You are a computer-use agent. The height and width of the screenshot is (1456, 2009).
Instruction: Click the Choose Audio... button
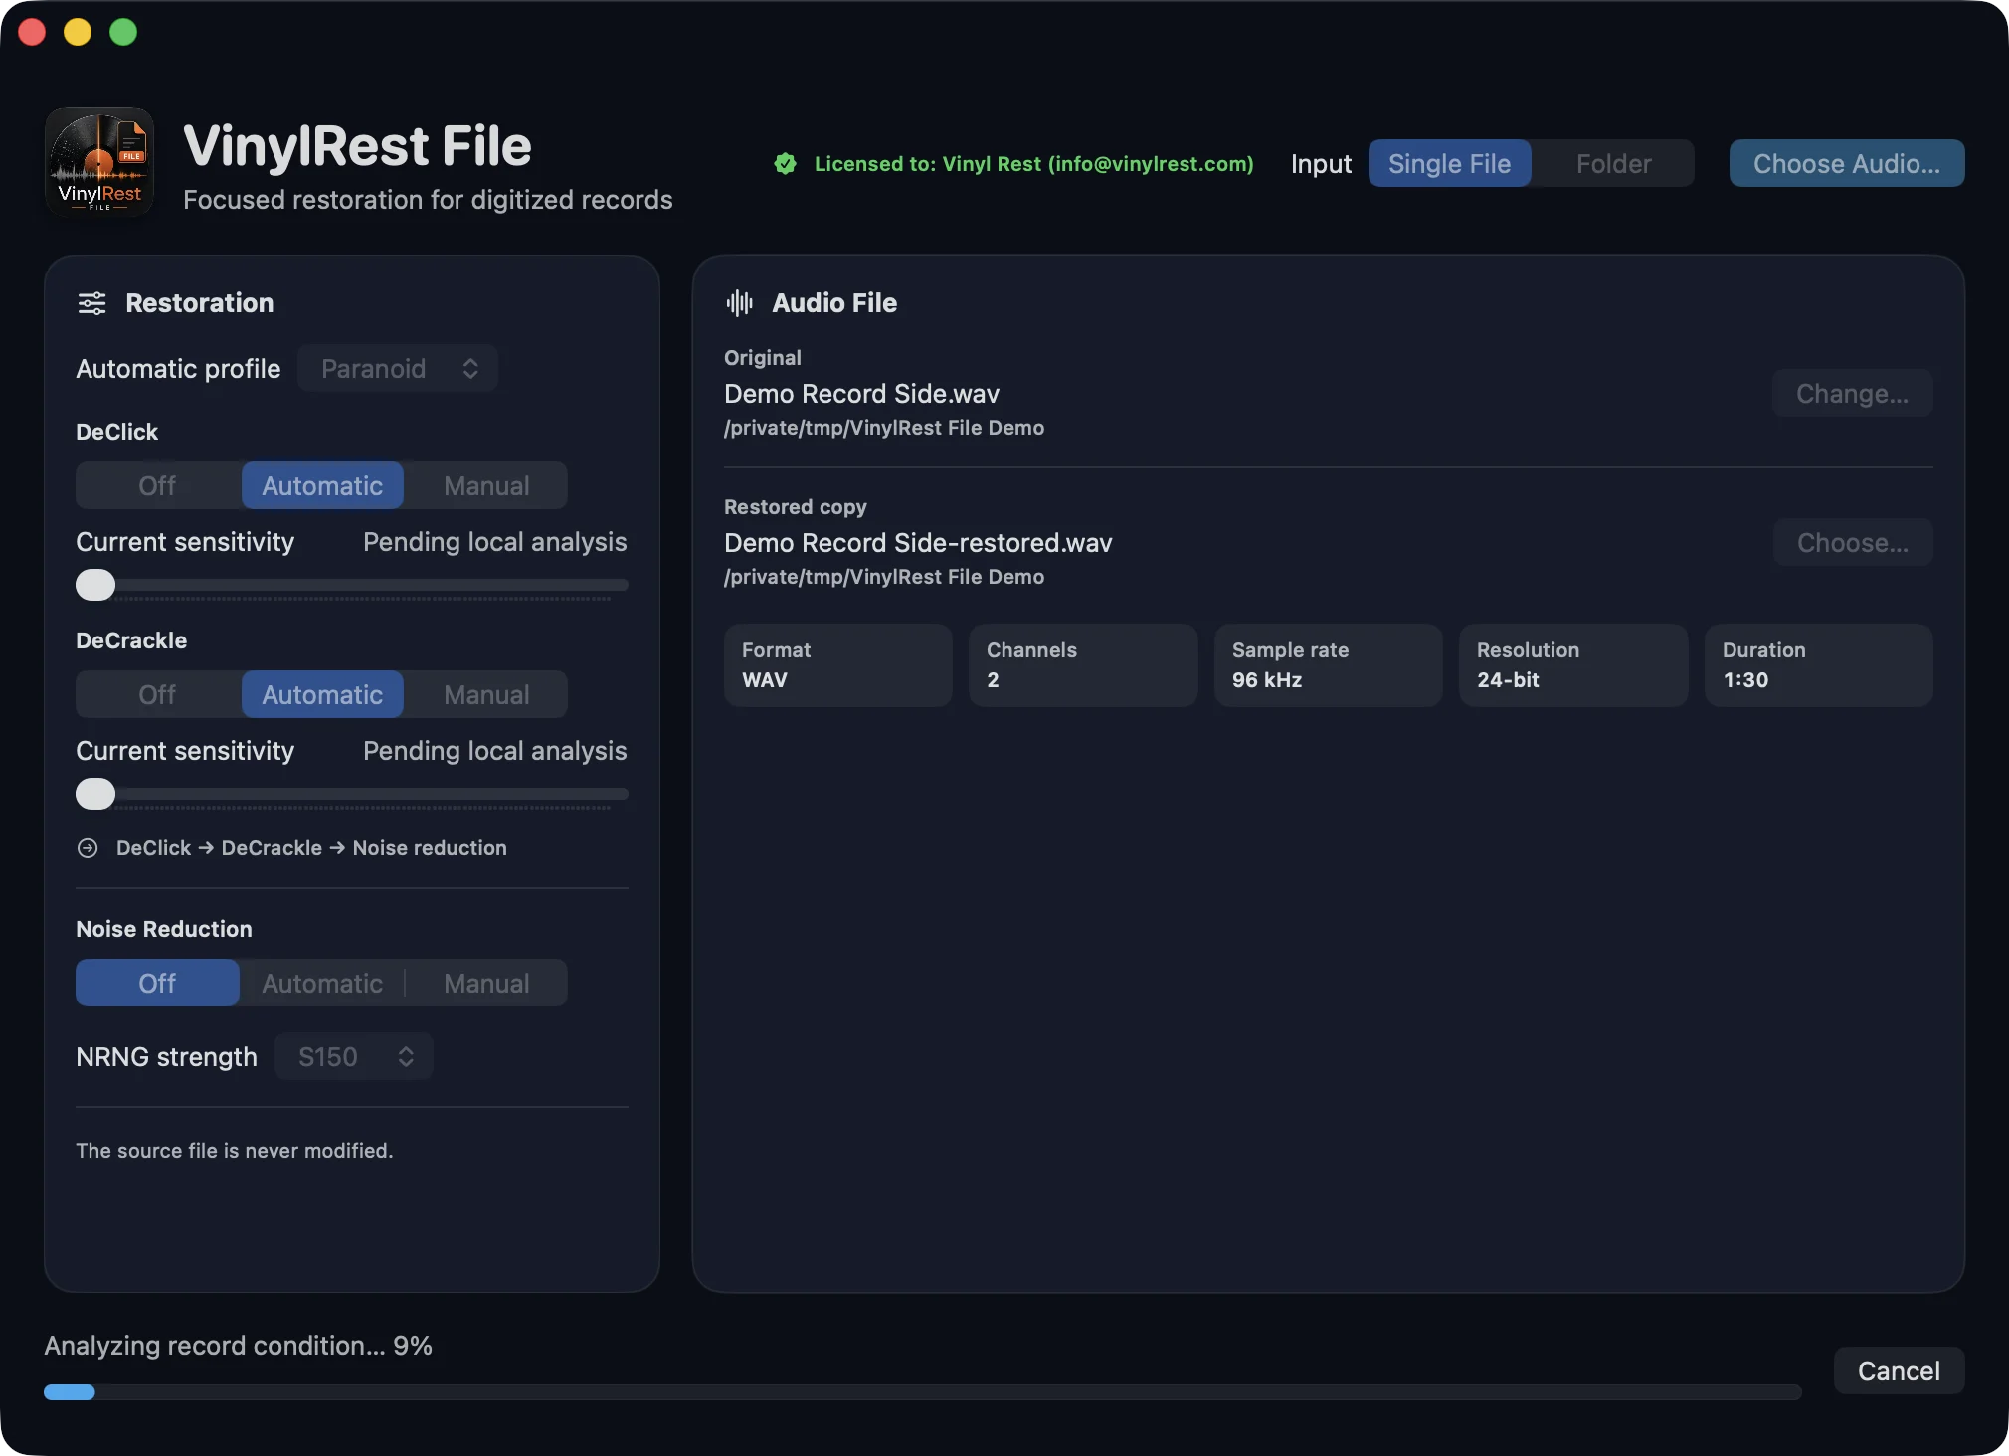1847,163
